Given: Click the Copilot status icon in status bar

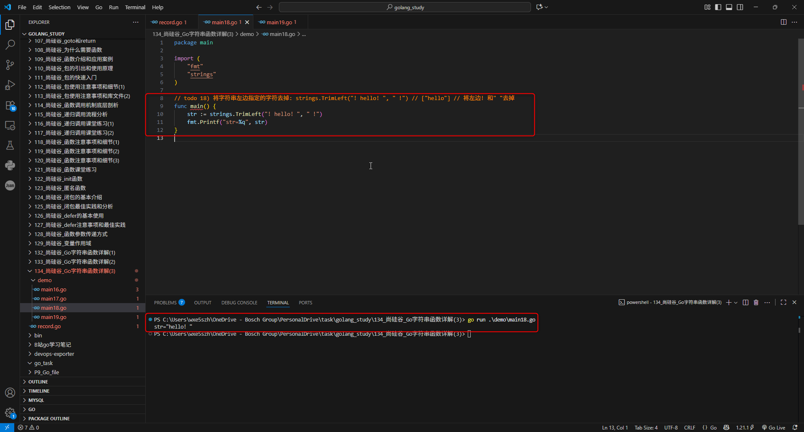Looking at the screenshot, I should pos(727,427).
